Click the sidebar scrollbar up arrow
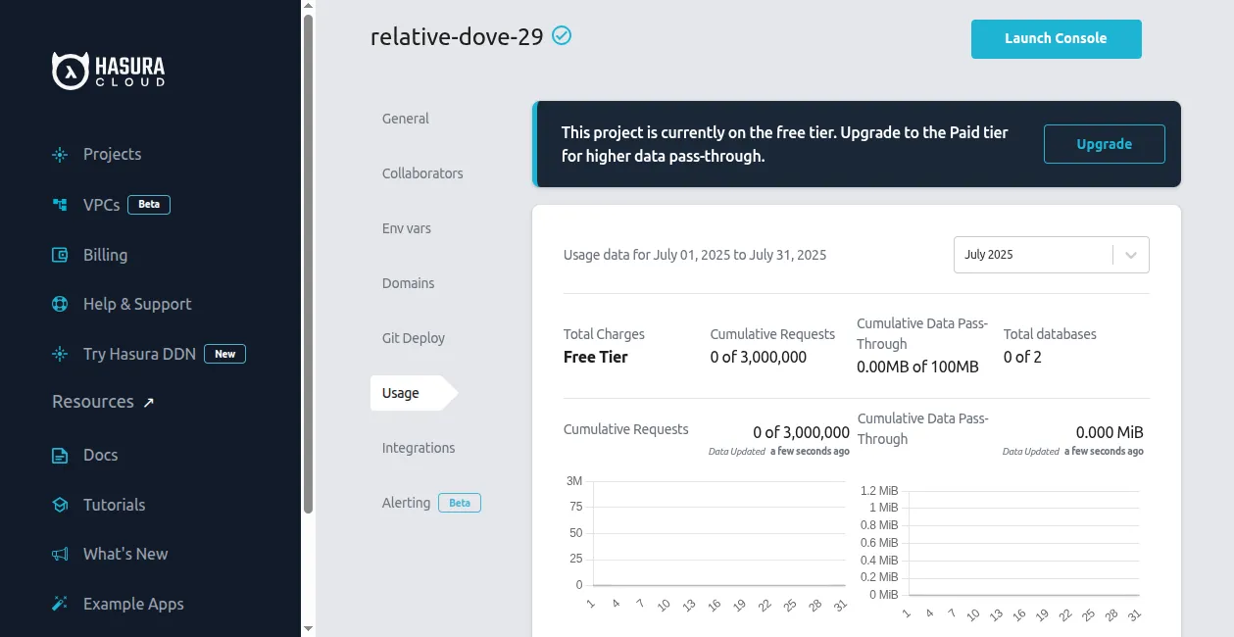 point(309,7)
